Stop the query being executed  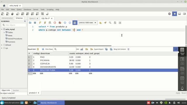[55, 23]
